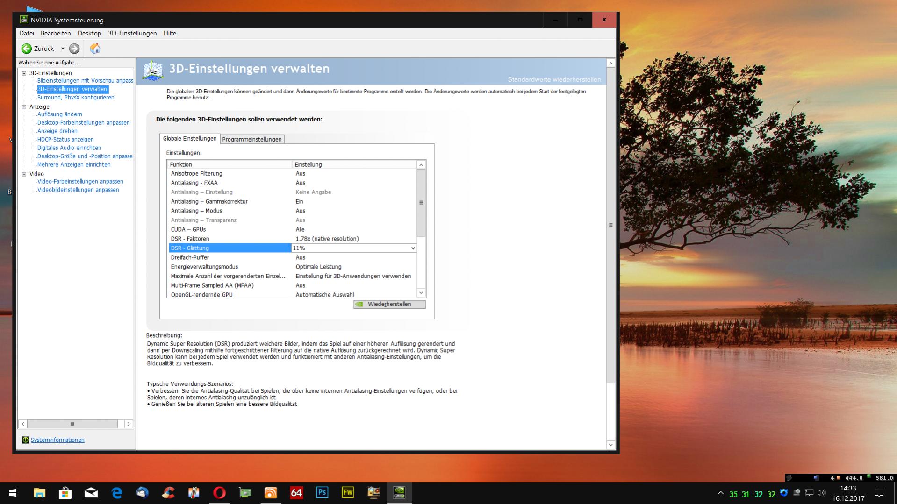Open Mehrere Anzeigen einrichten
Screen dimensions: 897x504
point(74,165)
